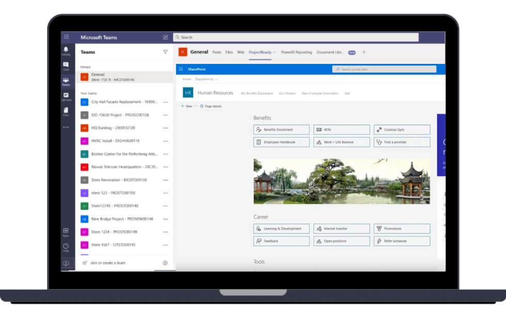The height and width of the screenshot is (317, 506).
Task: Open the Help icon in left rail
Action: tap(66, 247)
